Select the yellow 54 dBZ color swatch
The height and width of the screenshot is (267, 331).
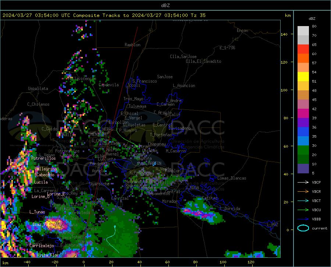[x=303, y=76]
